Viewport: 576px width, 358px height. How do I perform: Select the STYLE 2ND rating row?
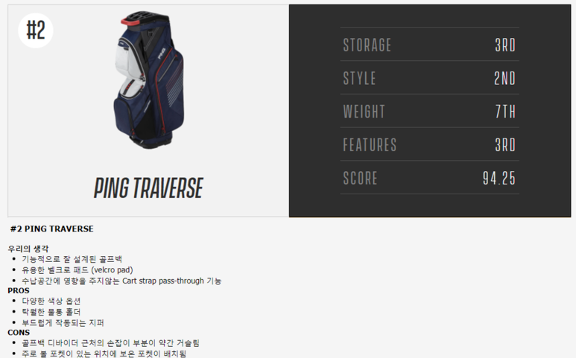(429, 77)
